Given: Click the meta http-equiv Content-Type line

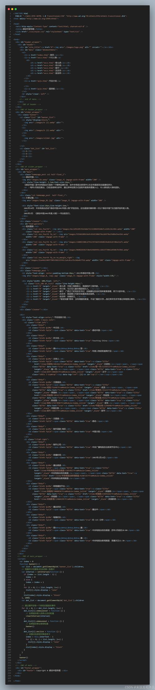Looking at the screenshot, I should click(x=52, y=26).
